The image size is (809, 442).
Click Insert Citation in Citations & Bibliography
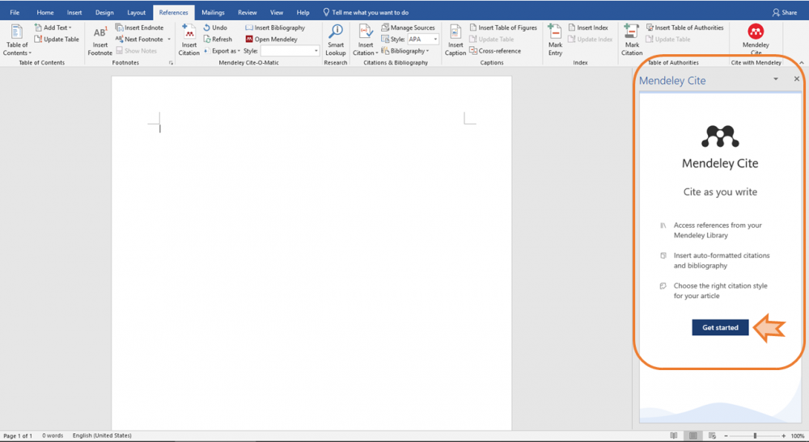pyautogui.click(x=366, y=40)
